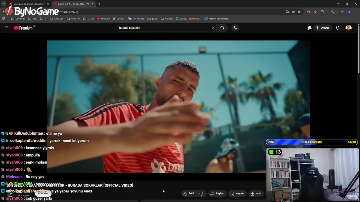The height and width of the screenshot is (202, 360).
Task: Click chat message 'ampulla'
Action: (x=33, y=155)
